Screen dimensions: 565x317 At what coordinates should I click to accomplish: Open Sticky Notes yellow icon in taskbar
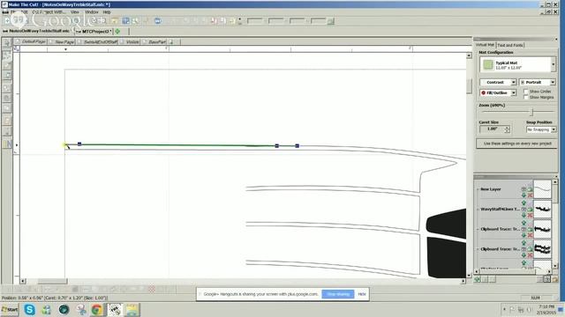click(132, 309)
